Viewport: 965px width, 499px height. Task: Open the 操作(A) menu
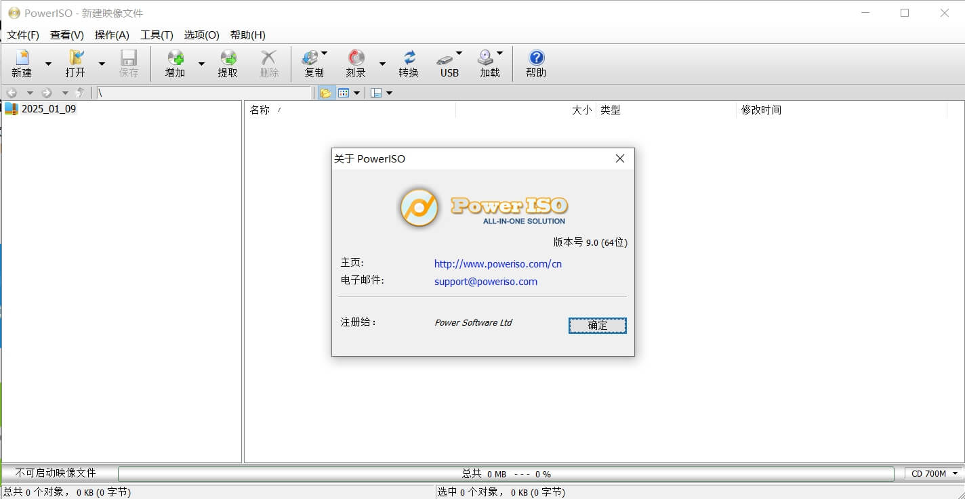tap(112, 35)
